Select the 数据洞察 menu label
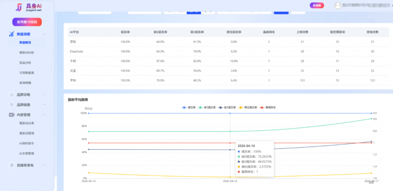The width and height of the screenshot is (393, 191). [24, 34]
